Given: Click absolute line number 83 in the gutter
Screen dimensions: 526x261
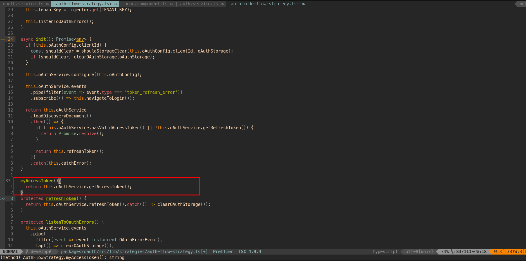Looking at the screenshot, I should pyautogui.click(x=8, y=181).
